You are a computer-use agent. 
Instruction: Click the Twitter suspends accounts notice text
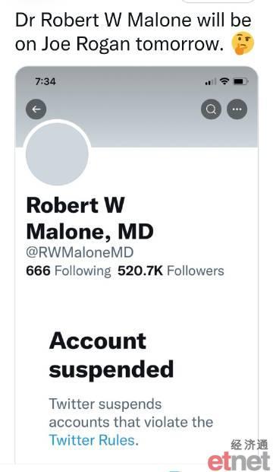[x=131, y=422]
